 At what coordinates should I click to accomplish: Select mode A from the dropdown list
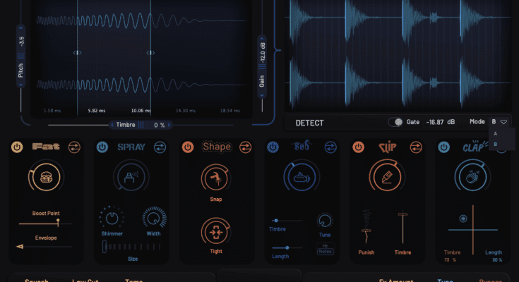[494, 133]
